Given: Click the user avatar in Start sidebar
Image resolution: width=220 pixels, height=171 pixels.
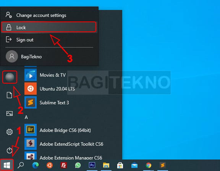Looking at the screenshot, I should coord(10,77).
